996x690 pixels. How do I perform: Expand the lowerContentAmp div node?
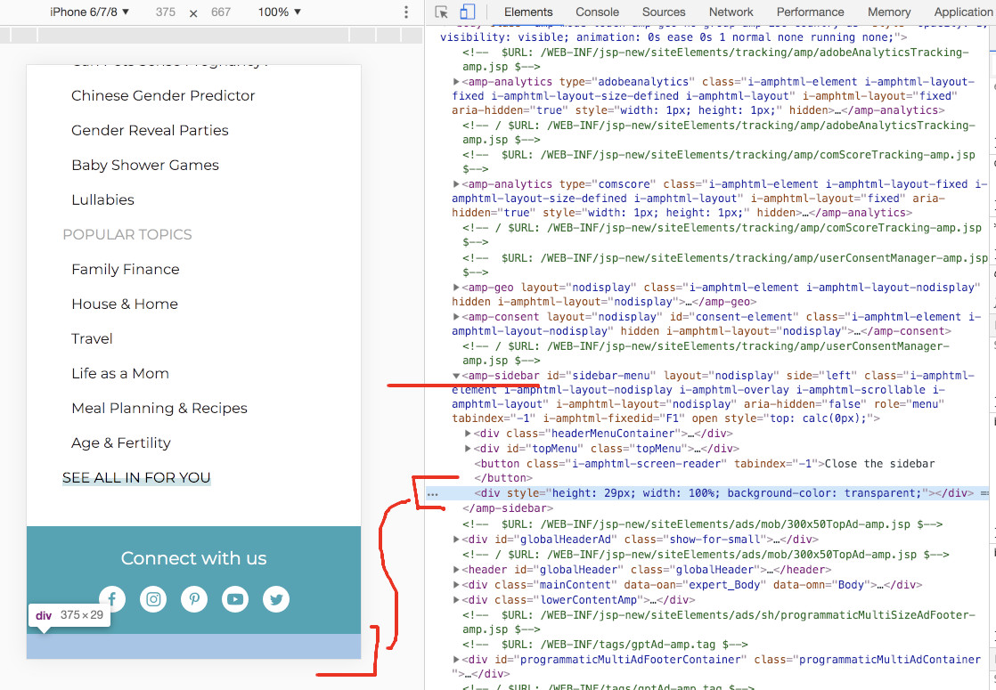pos(456,600)
